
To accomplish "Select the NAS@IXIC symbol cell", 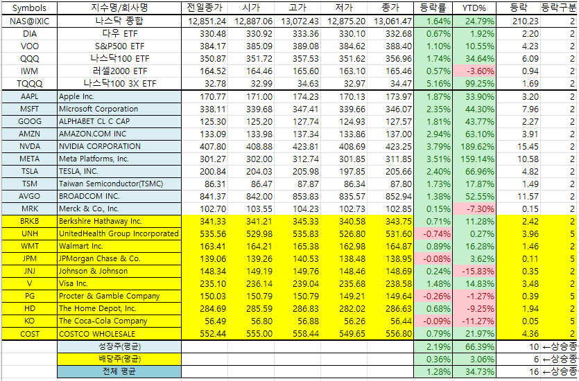I will pos(30,21).
